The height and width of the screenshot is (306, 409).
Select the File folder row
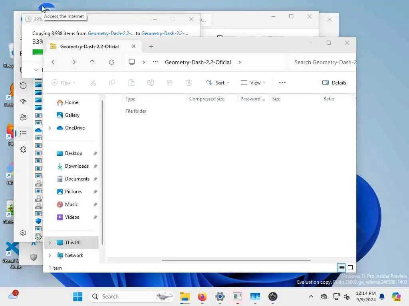[x=230, y=111]
